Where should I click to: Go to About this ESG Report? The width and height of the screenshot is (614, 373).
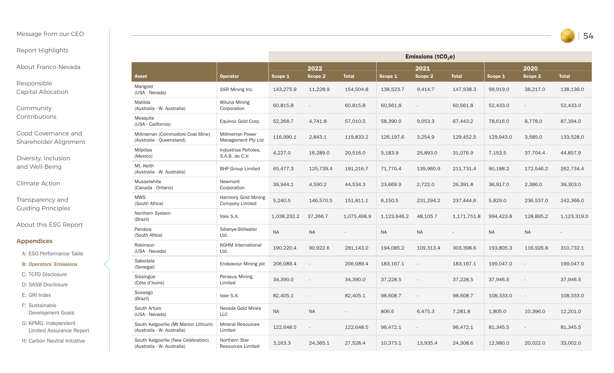pyautogui.click(x=49, y=225)
